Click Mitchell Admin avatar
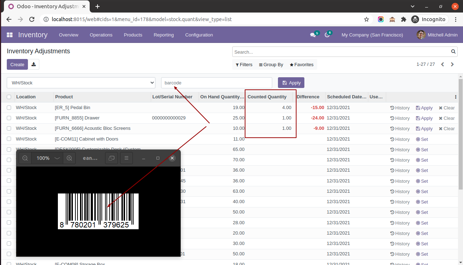This screenshot has width=463, height=265. coord(421,35)
